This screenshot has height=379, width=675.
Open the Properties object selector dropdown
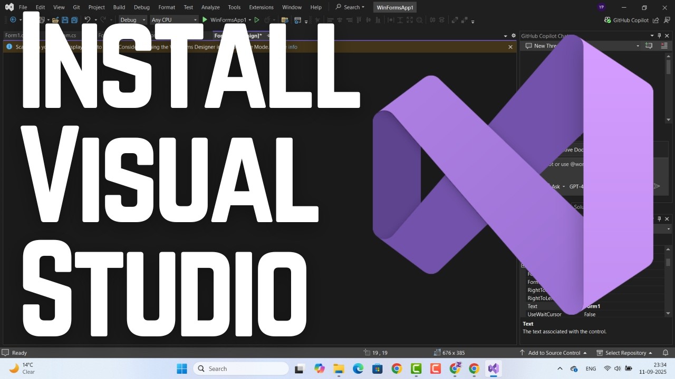click(669, 229)
